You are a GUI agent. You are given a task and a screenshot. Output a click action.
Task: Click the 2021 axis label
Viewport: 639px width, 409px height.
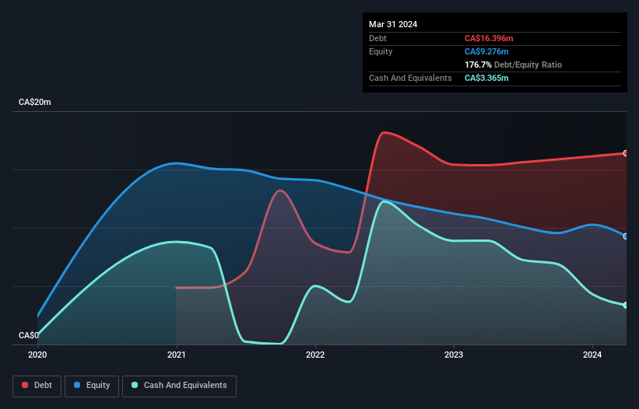pos(177,355)
